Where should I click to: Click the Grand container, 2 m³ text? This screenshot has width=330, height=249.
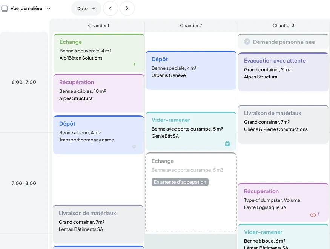click(267, 70)
